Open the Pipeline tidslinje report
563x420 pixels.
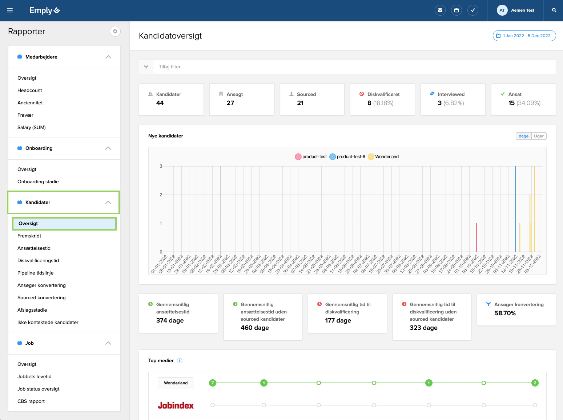(x=36, y=273)
